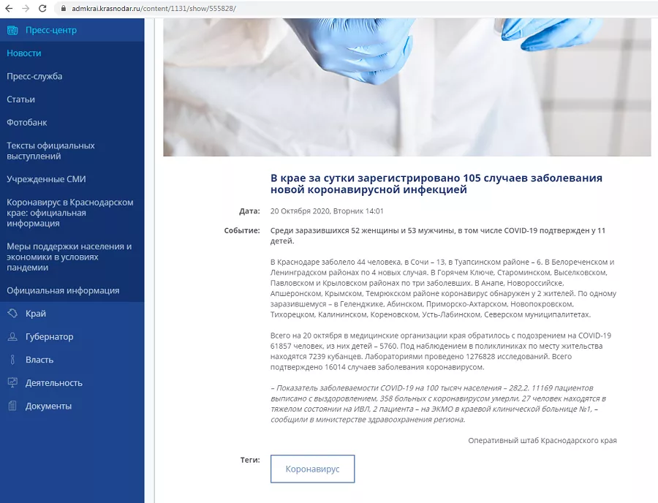Open the Фотобанк section

(27, 123)
